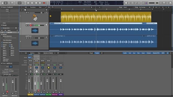The height and width of the screenshot is (97, 173).
Task: Toggle the Cycle button in the transport
Action: [x=48, y=3]
